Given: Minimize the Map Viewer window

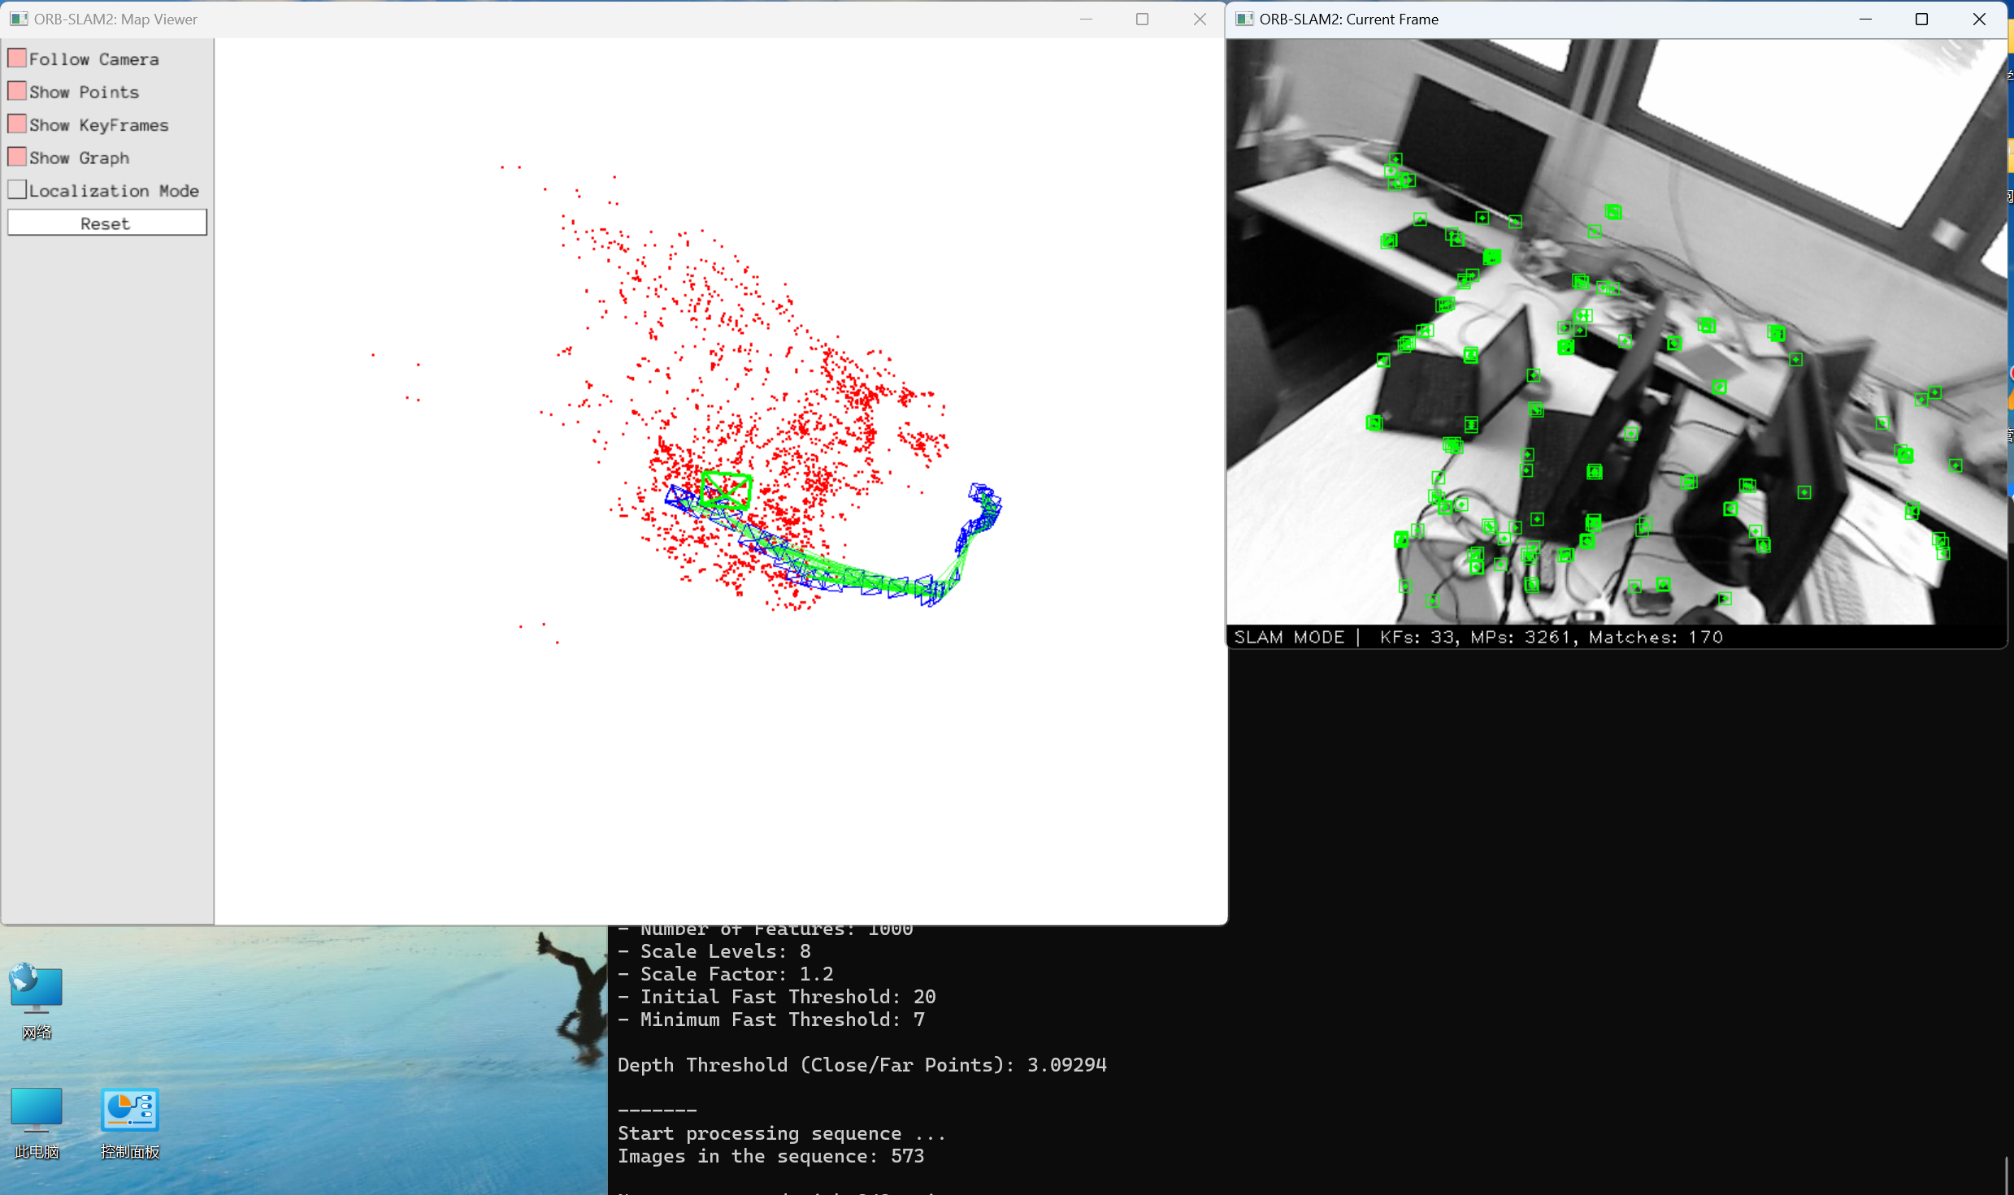Looking at the screenshot, I should [1086, 19].
